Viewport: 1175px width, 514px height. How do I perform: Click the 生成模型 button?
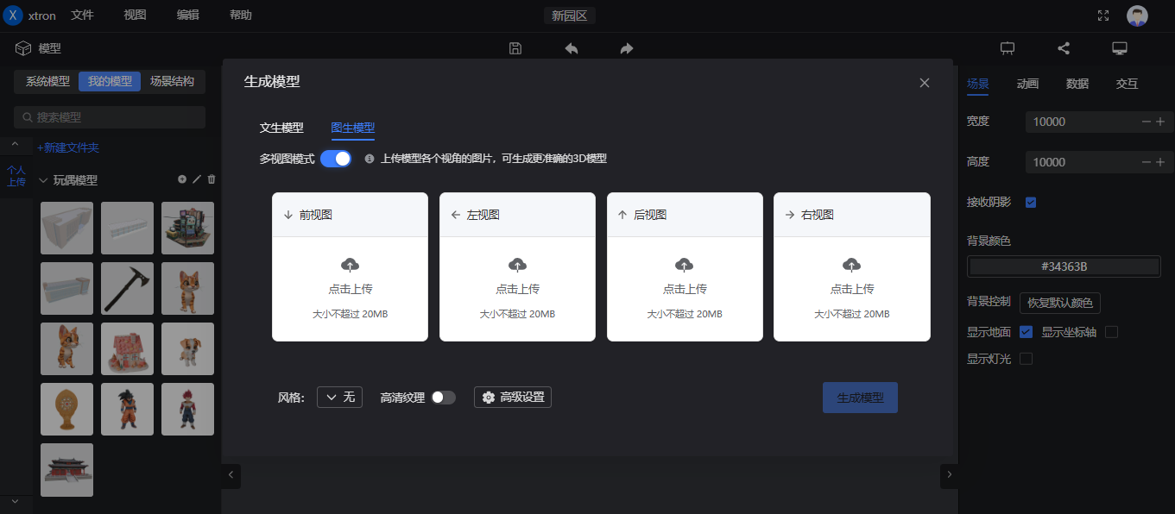860,398
